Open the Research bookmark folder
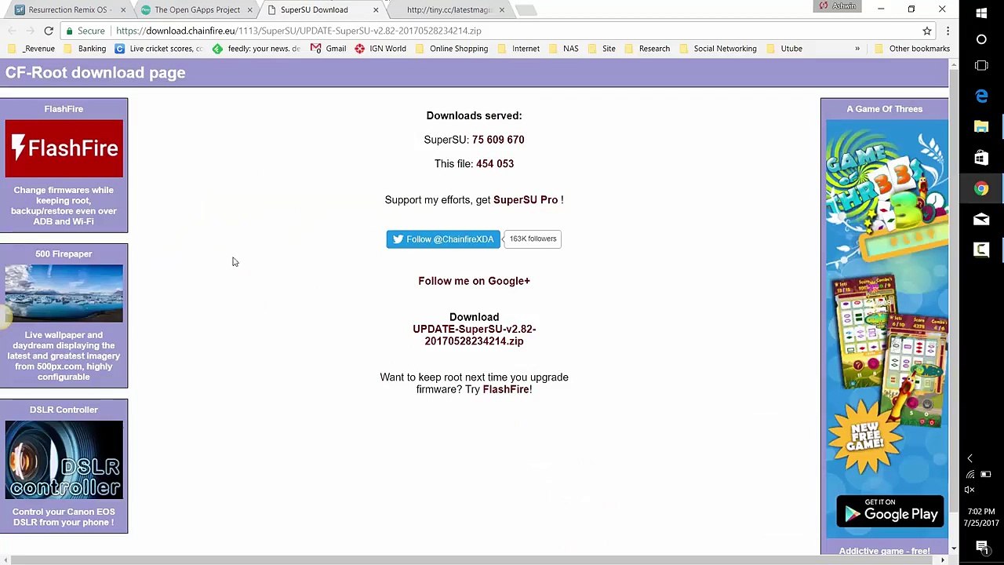This screenshot has width=1004, height=565. click(647, 49)
